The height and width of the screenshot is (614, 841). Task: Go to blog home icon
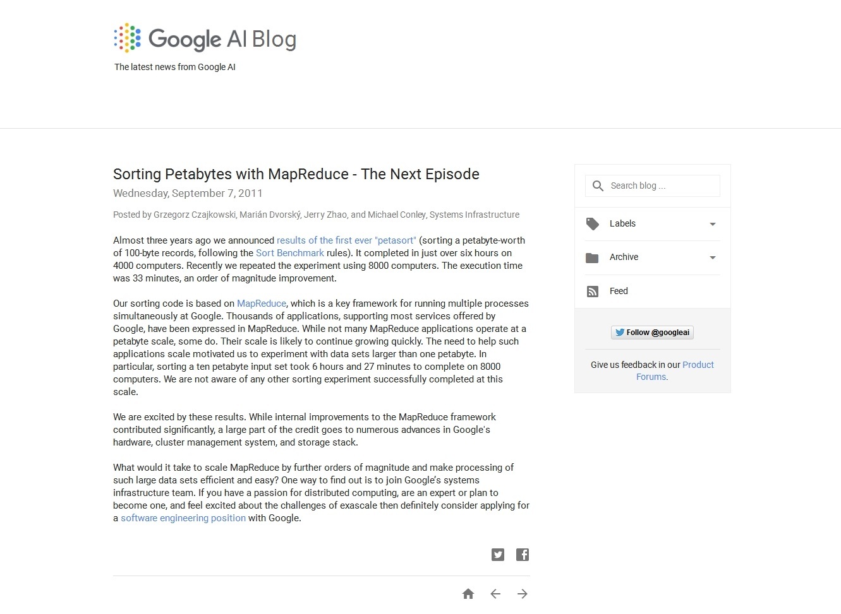click(x=468, y=594)
